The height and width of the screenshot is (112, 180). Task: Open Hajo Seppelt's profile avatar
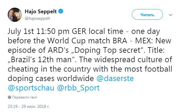tap(15, 15)
